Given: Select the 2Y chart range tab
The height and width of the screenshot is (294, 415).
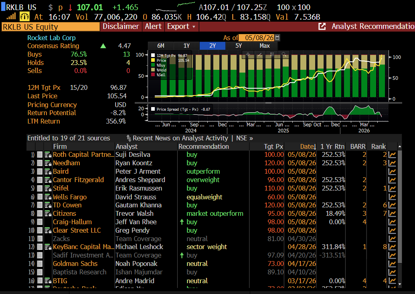Looking at the screenshot, I should pyautogui.click(x=213, y=46).
